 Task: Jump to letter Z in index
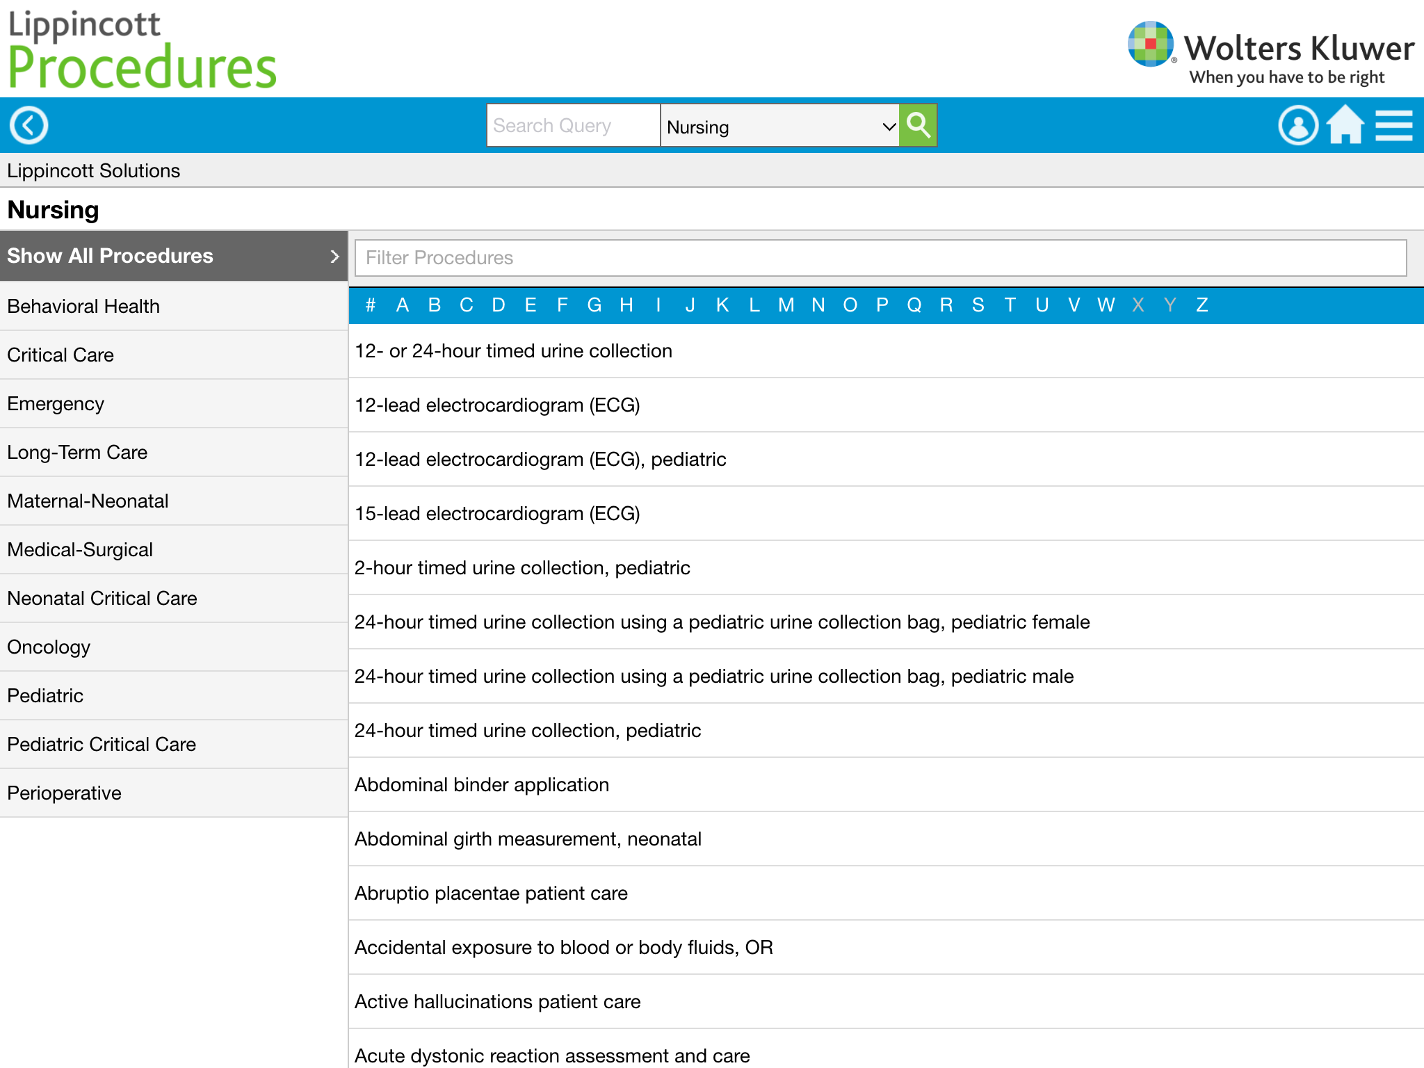pyautogui.click(x=1202, y=305)
